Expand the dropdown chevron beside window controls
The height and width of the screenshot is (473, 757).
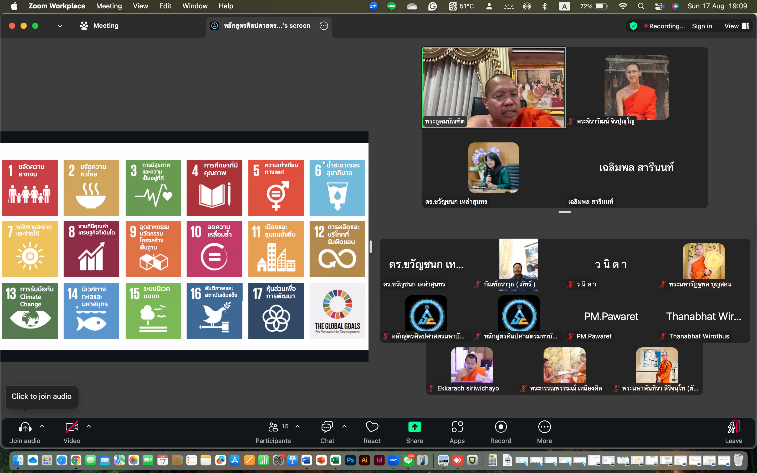click(x=60, y=26)
